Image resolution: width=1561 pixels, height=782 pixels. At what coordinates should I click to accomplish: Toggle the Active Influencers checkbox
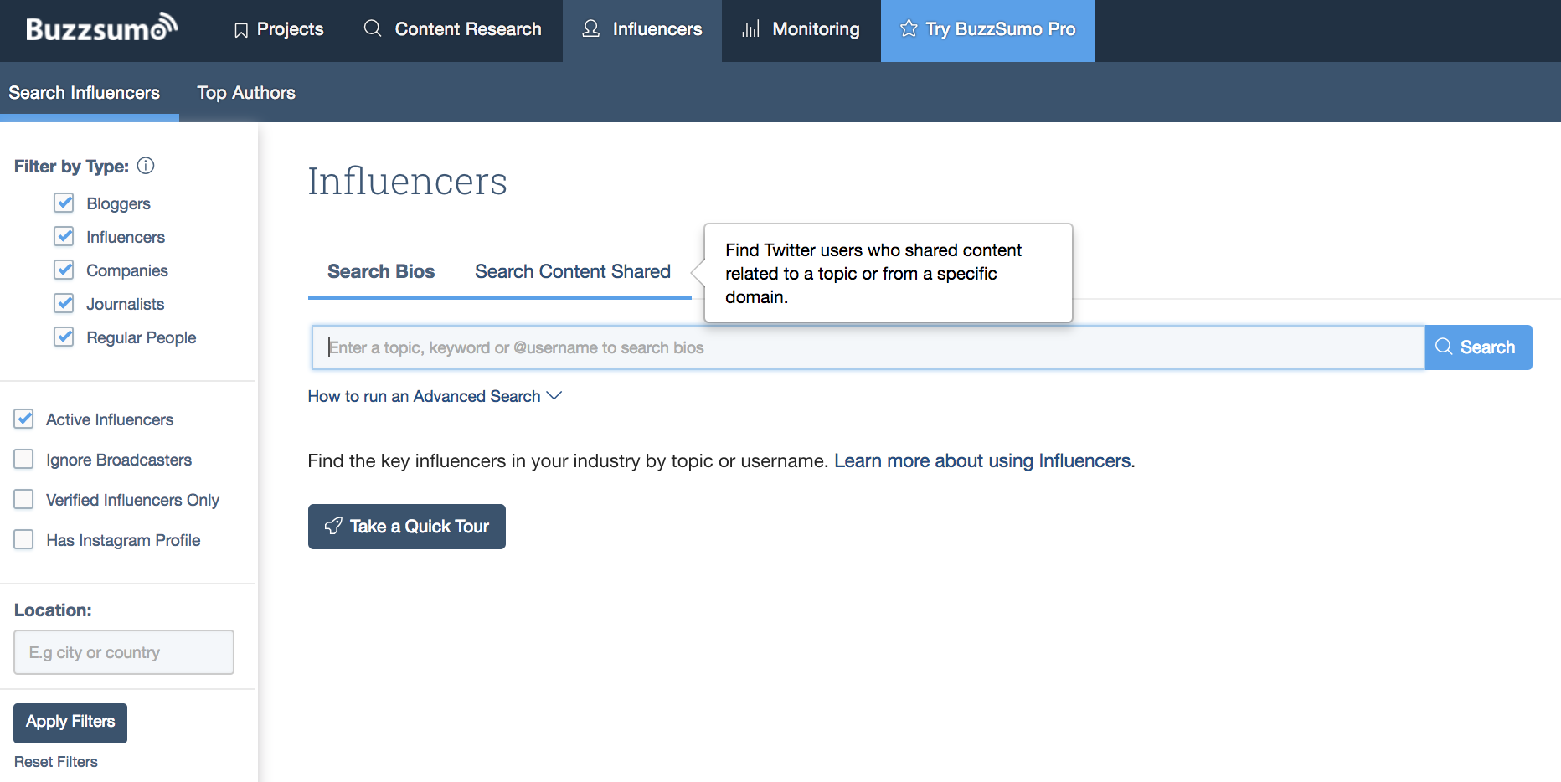pos(23,419)
